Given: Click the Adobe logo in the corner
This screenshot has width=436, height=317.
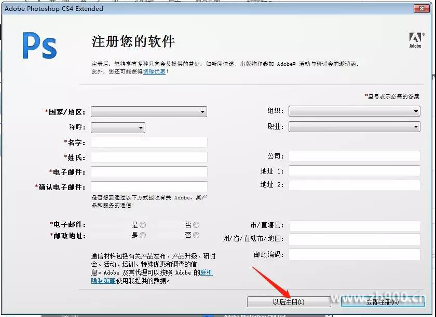Looking at the screenshot, I should [x=415, y=40].
